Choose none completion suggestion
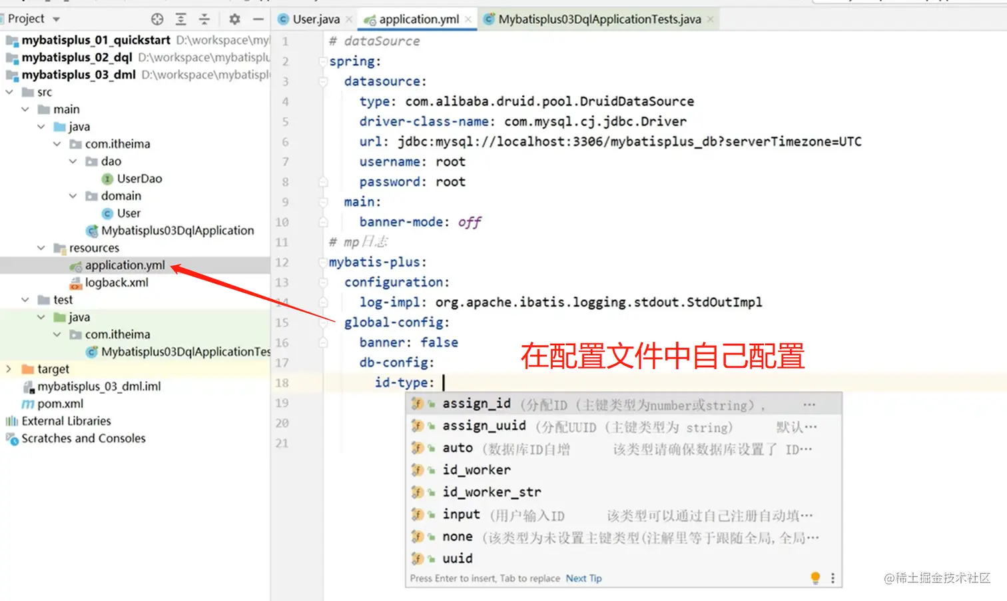Image resolution: width=1007 pixels, height=601 pixels. click(623, 536)
